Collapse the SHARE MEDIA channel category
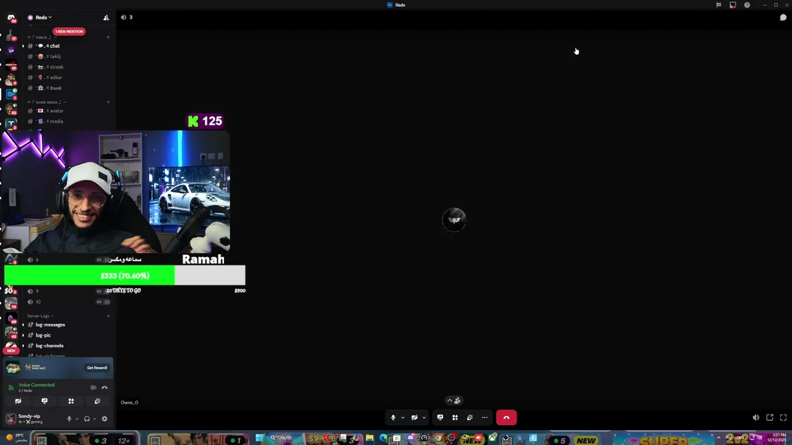Screen dimensions: 792x445 click(x=47, y=102)
